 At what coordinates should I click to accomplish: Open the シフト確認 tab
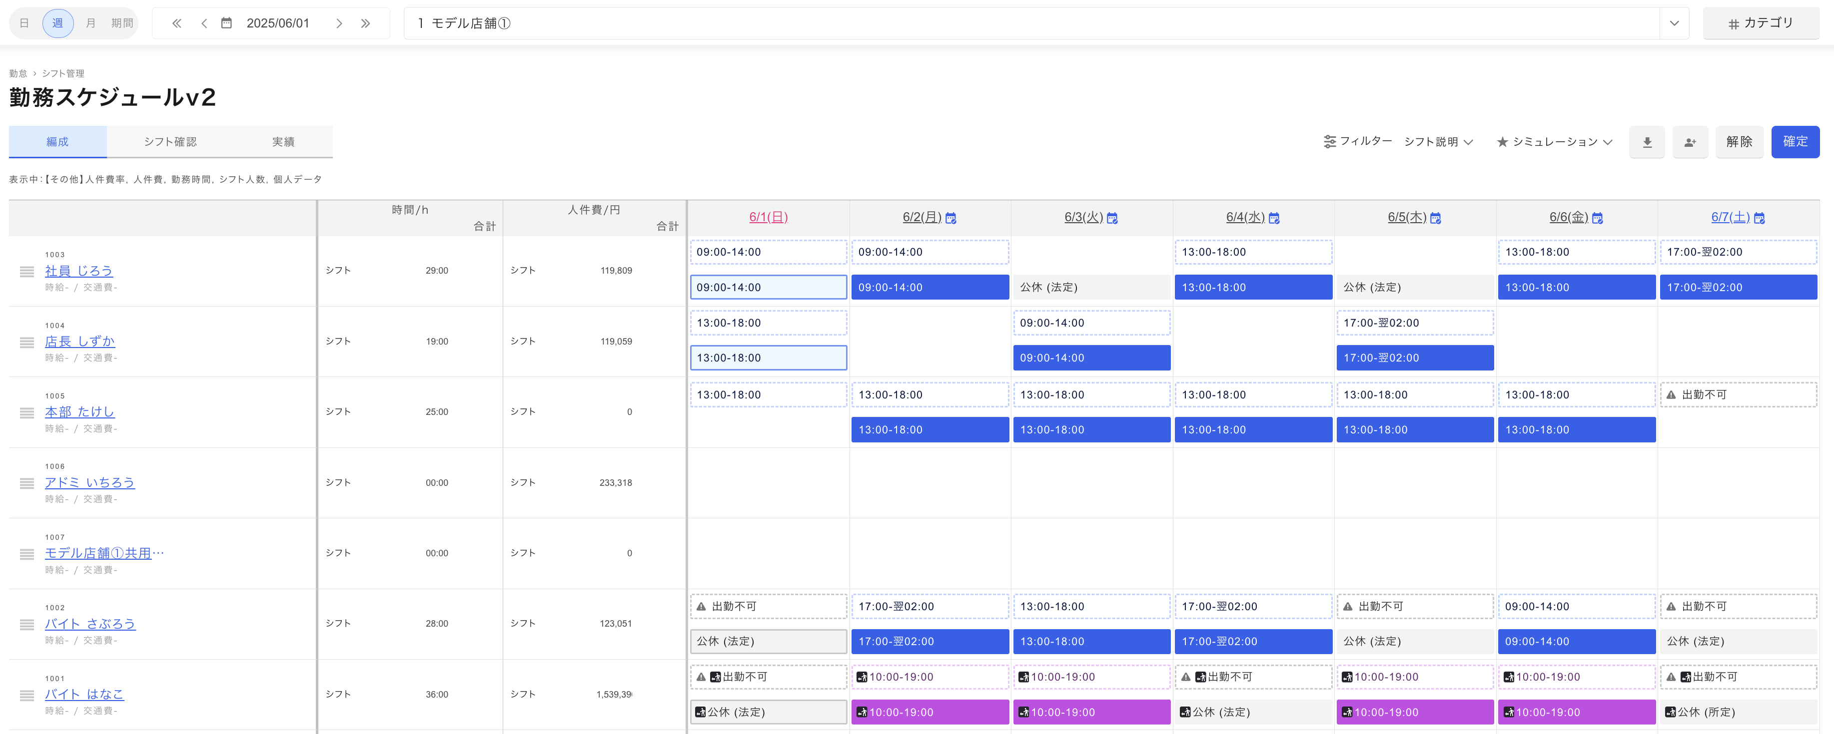tap(170, 141)
